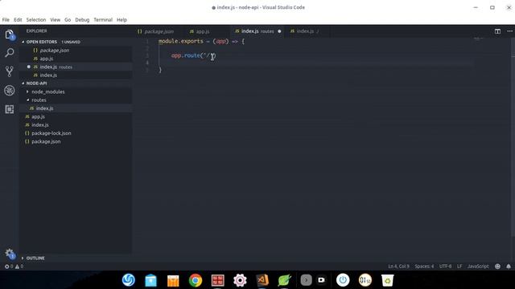The height and width of the screenshot is (289, 515).
Task: Open the Search view in activity bar
Action: point(10,53)
